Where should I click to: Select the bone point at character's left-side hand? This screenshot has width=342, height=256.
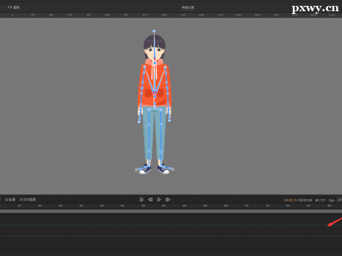pos(139,122)
